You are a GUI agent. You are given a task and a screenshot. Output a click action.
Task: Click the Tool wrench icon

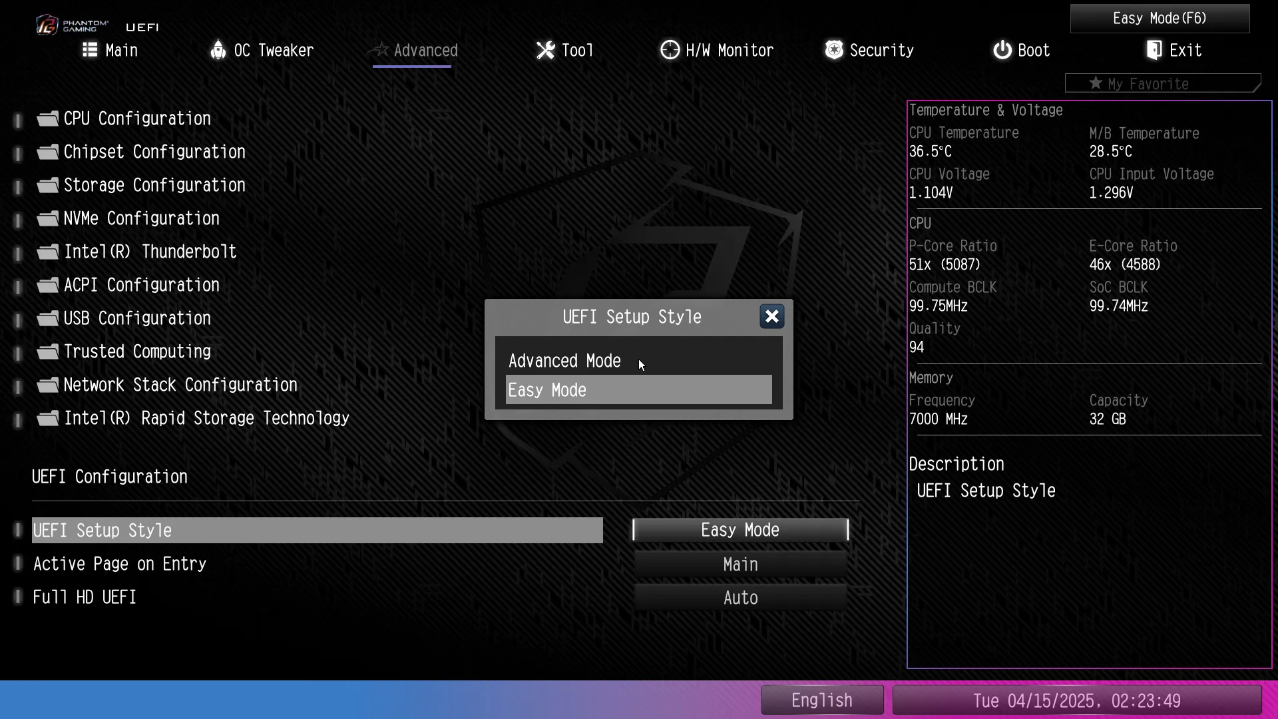click(546, 50)
